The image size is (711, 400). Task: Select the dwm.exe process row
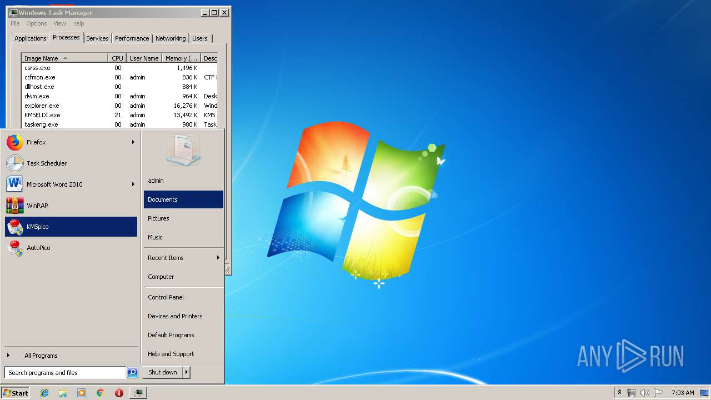119,96
